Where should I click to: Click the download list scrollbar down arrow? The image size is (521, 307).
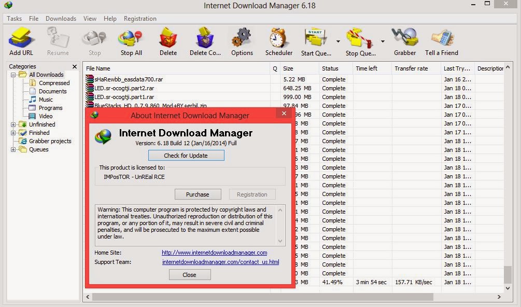508,288
